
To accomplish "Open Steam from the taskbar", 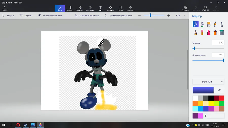I will (26, 125).
